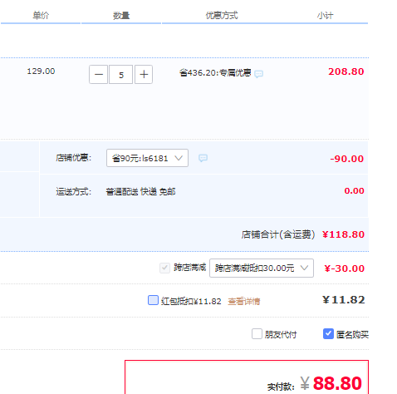The width and height of the screenshot is (397, 394).
Task: Check the 朋友代付 option
Action: tap(257, 334)
